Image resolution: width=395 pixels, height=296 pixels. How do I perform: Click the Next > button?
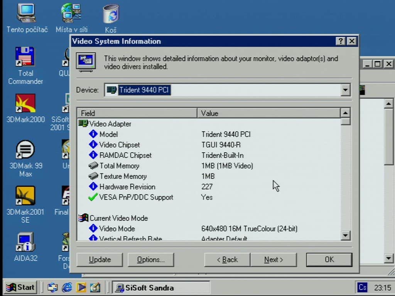pyautogui.click(x=273, y=259)
